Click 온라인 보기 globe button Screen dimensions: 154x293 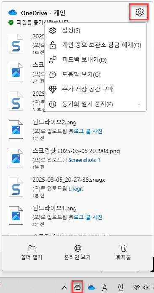[77, 253]
